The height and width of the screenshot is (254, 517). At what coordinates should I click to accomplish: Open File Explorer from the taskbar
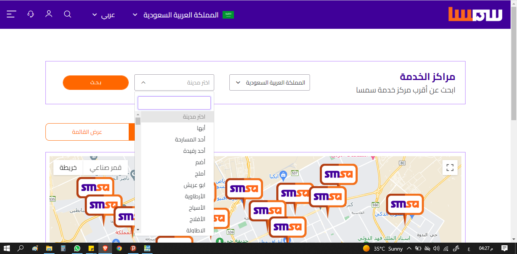tap(49, 248)
